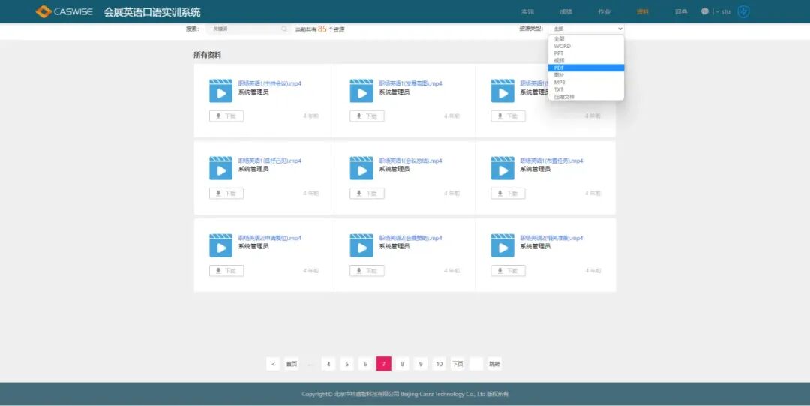The height and width of the screenshot is (406, 810).
Task: Download 职场英语2(申请展位).mp4 file
Action: 226,271
